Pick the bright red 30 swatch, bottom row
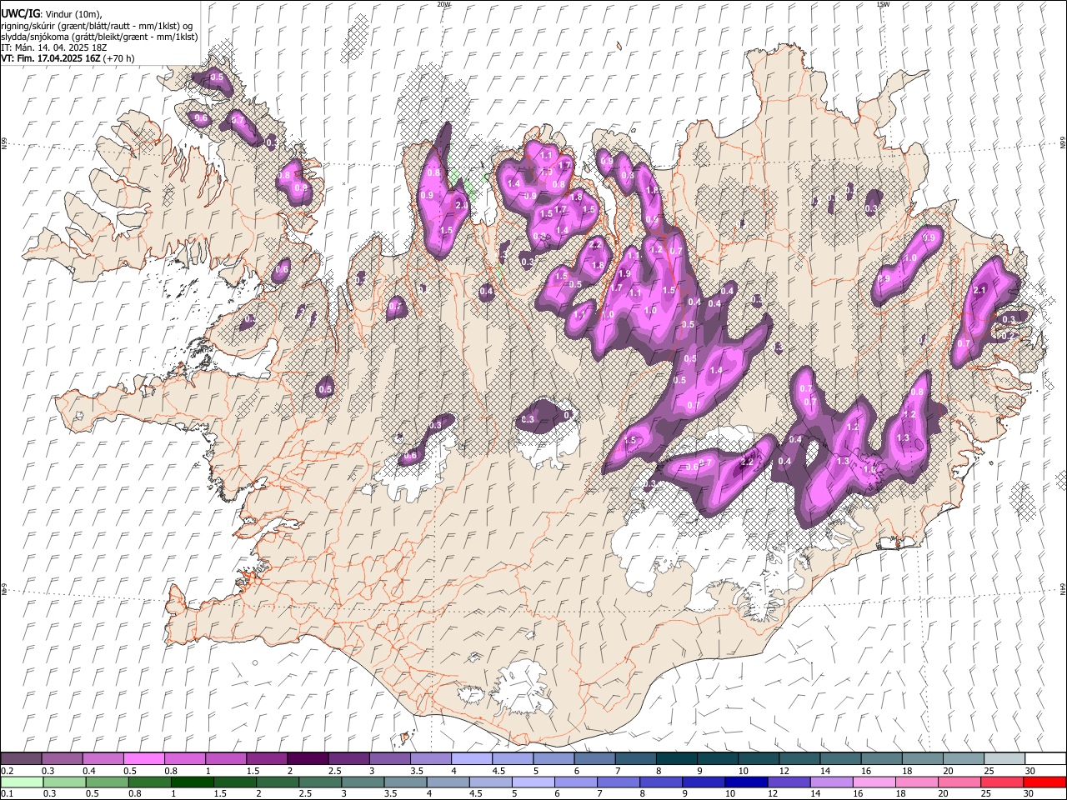The width and height of the screenshot is (1067, 800). click(1044, 782)
